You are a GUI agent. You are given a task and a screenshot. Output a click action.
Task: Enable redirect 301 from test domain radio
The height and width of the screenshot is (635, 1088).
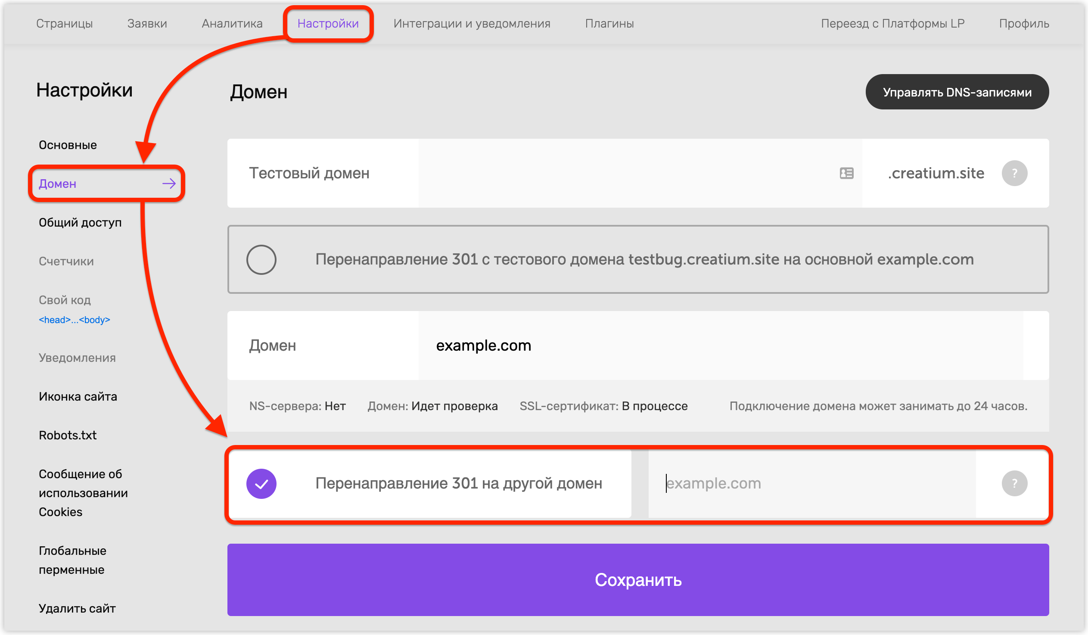(261, 260)
